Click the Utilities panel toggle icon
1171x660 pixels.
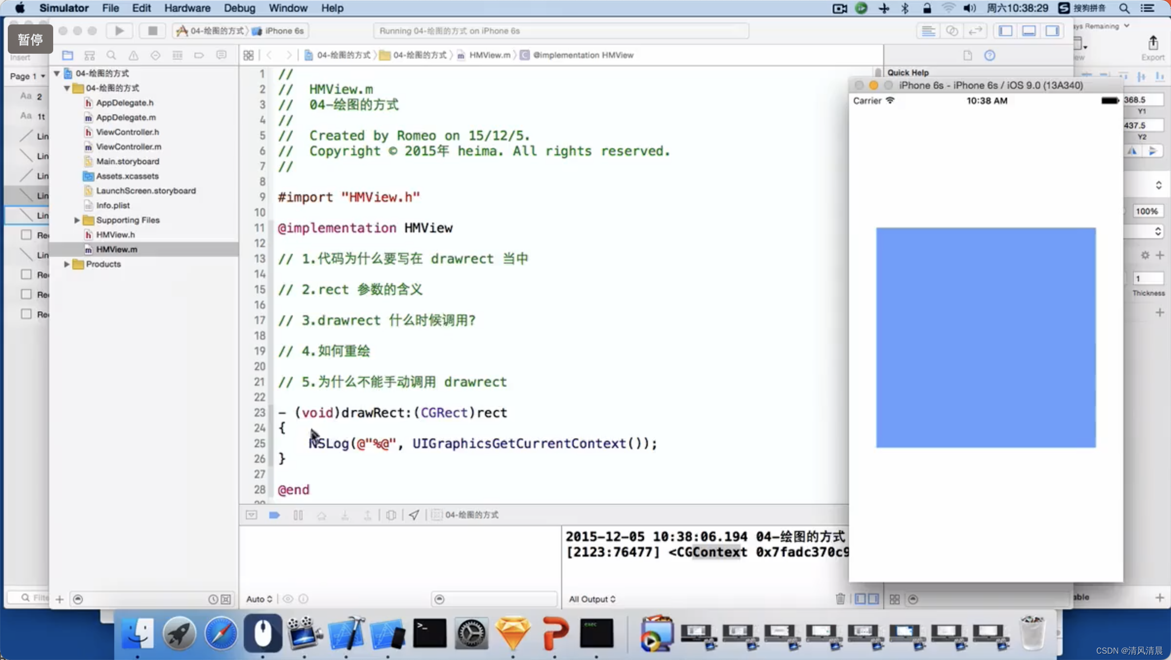click(x=1053, y=31)
